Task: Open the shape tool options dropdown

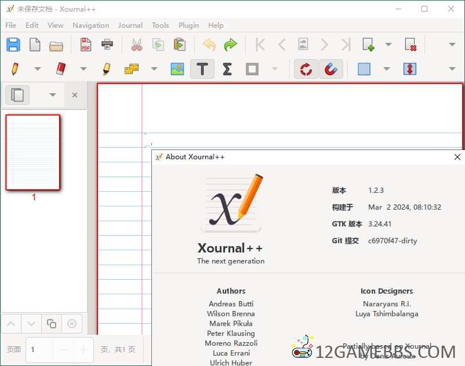Action: [x=275, y=69]
